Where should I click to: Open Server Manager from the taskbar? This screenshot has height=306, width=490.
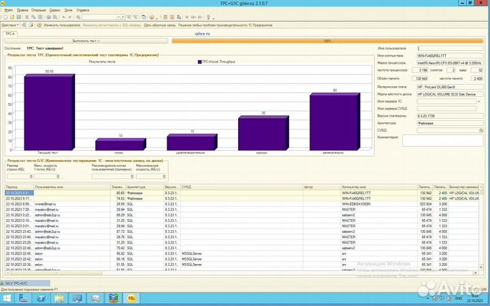coord(23,299)
